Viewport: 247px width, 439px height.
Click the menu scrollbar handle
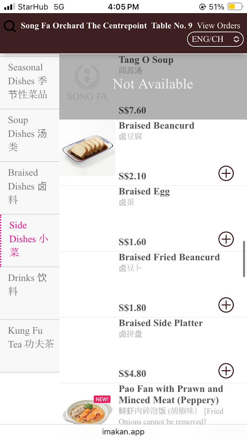click(244, 259)
